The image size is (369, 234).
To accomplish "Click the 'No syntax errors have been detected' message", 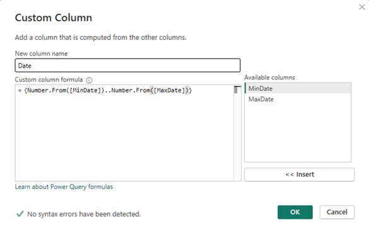I will click(x=84, y=214).
